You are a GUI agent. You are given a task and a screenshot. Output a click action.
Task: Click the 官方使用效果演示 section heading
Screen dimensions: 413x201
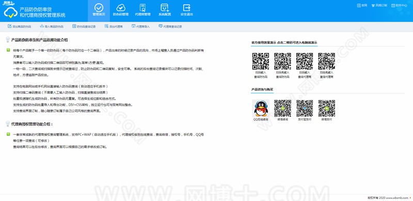[x=284, y=42]
